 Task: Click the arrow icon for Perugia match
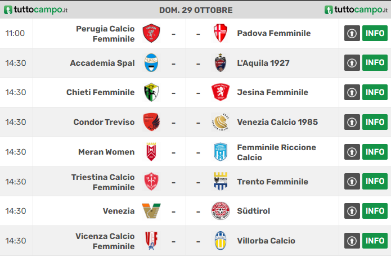tap(352, 33)
